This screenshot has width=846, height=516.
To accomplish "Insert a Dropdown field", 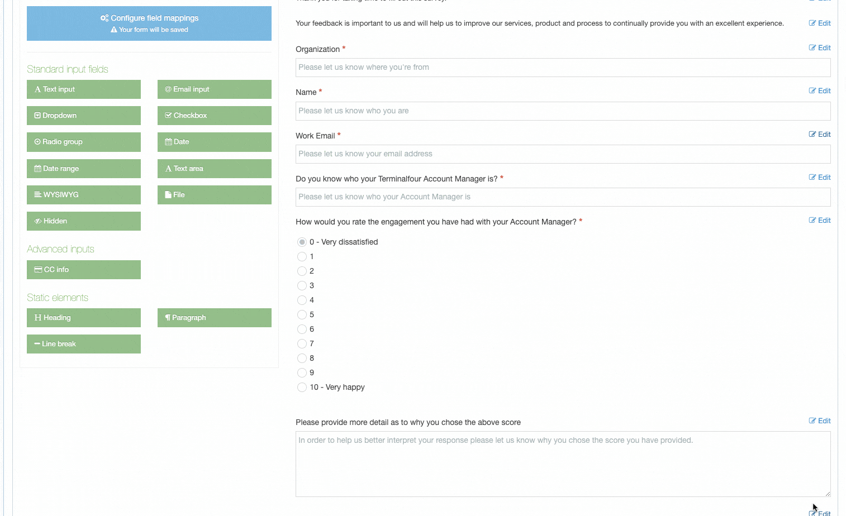I will [x=84, y=116].
